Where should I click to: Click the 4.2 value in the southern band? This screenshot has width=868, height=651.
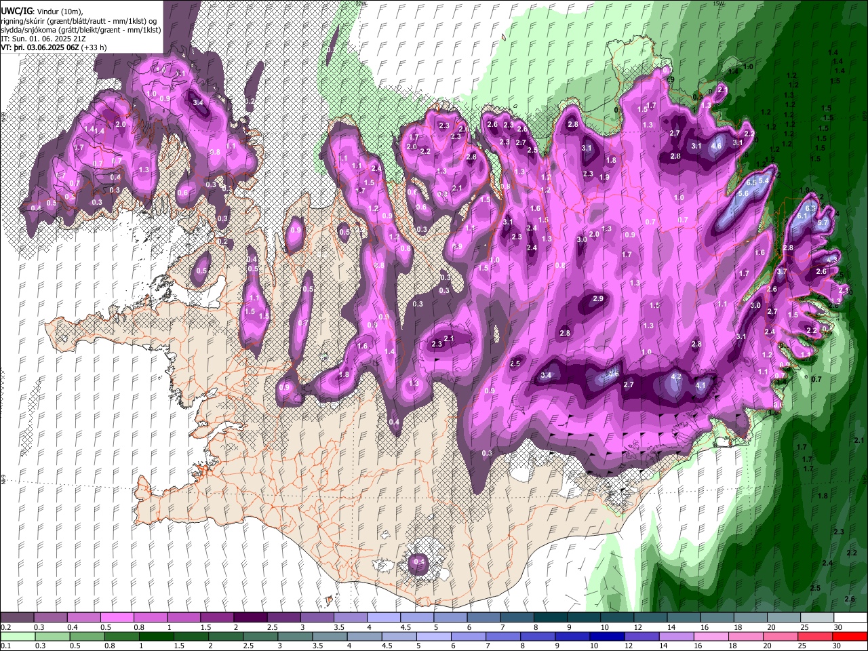[x=676, y=376]
